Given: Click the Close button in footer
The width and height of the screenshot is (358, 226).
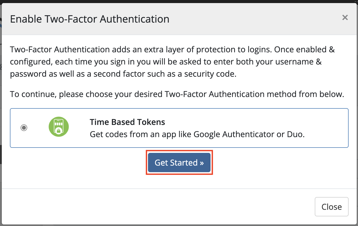Looking at the screenshot, I should (x=332, y=207).
